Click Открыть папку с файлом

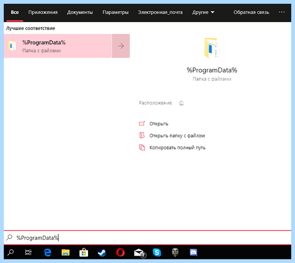point(177,136)
